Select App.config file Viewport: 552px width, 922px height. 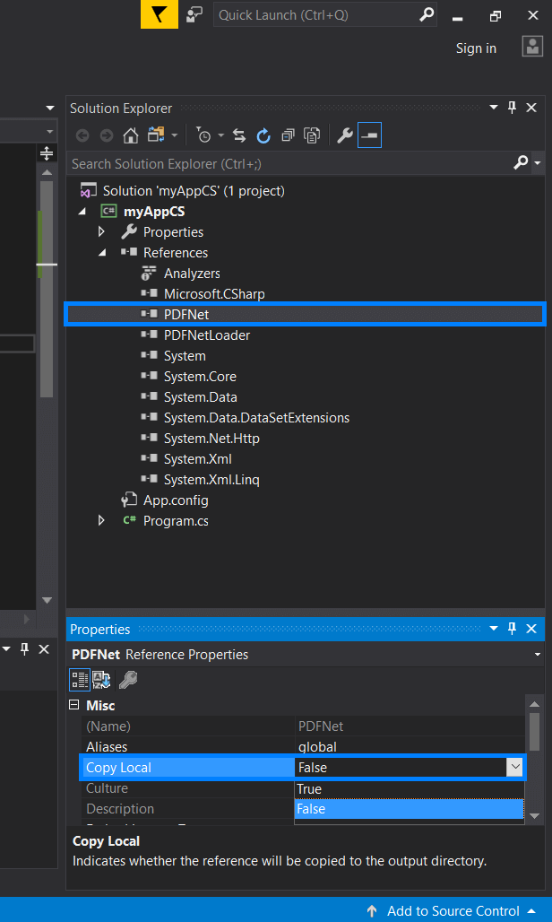point(176,500)
